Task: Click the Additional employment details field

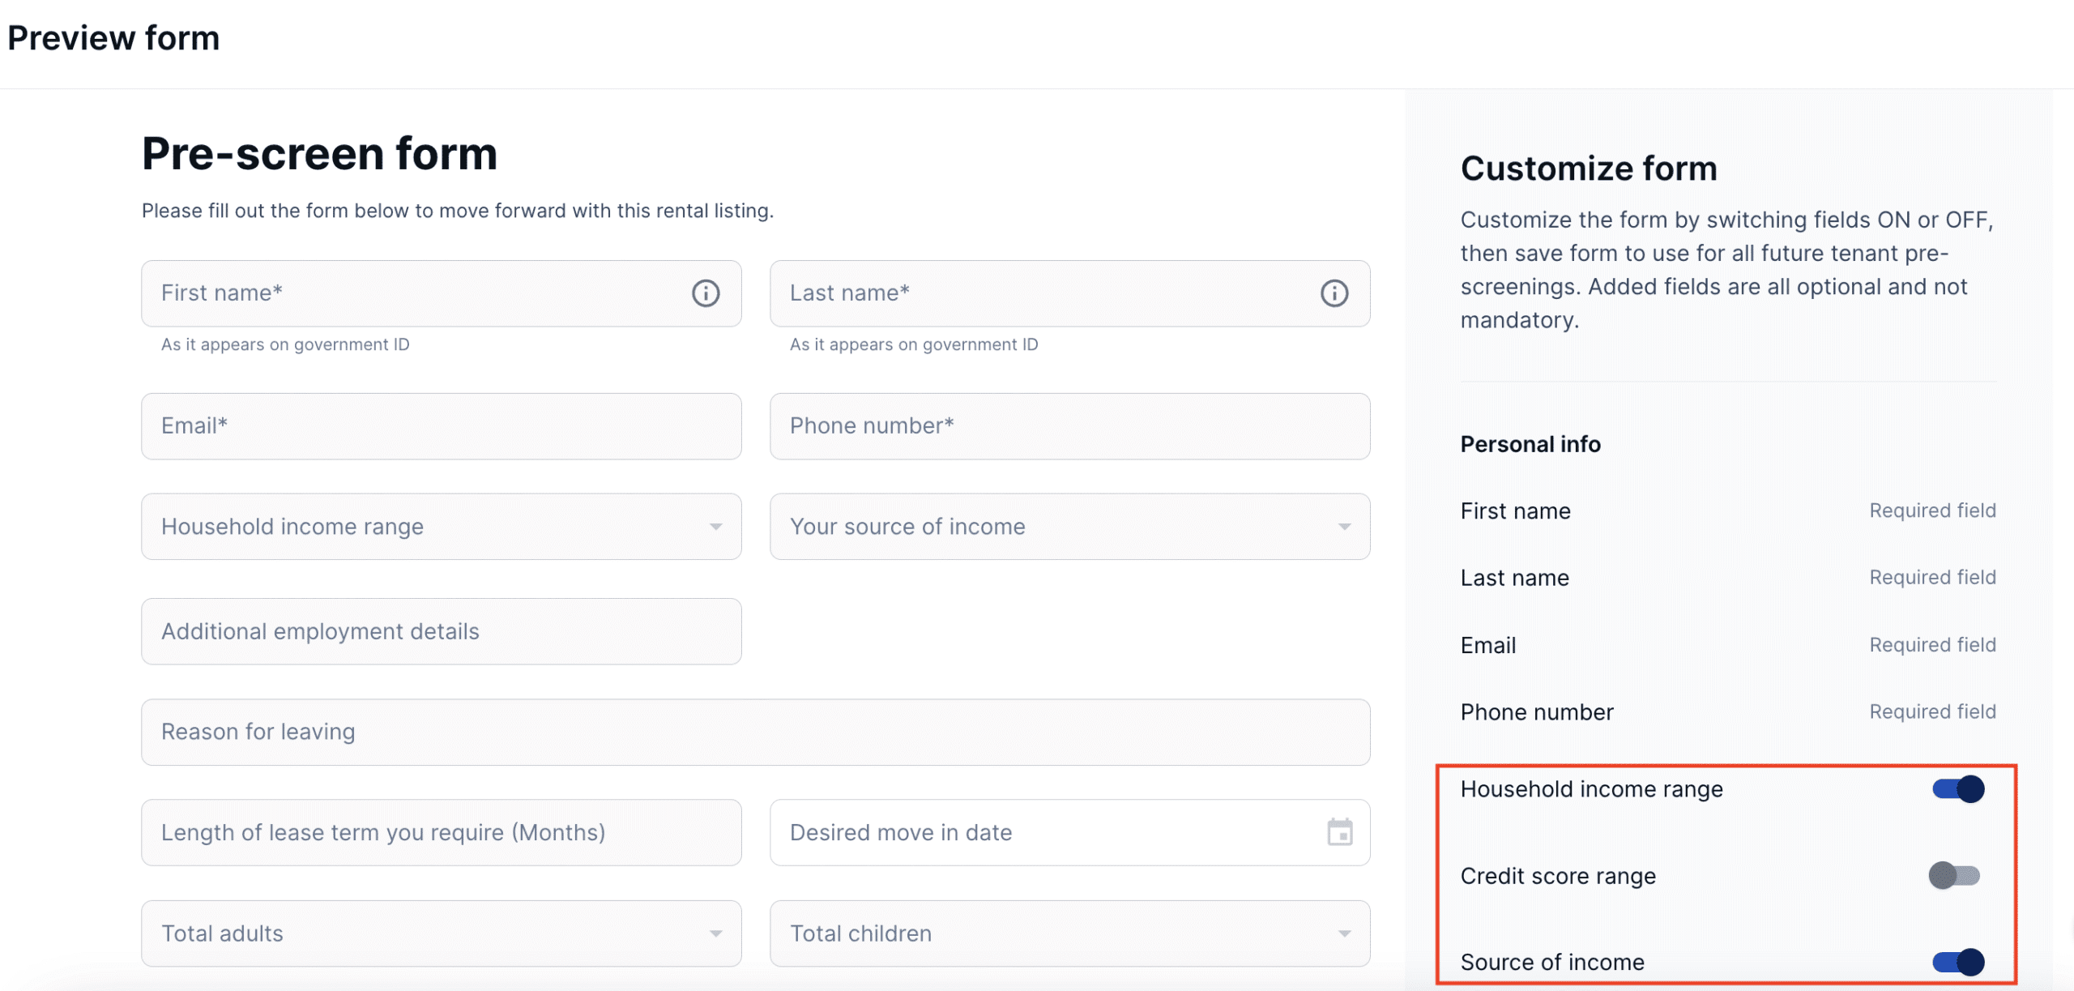Action: click(441, 631)
